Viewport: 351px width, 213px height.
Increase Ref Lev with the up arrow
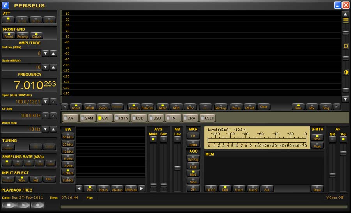pos(53,53)
